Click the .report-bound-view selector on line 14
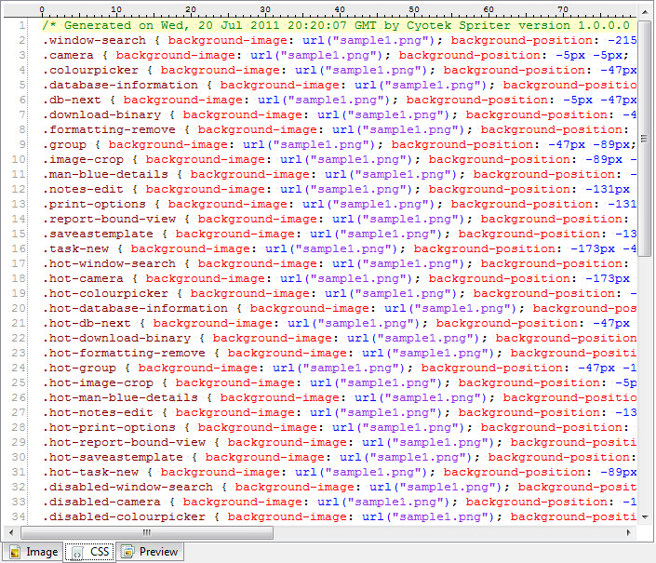Viewport: 656px width, 563px height. click(x=109, y=220)
